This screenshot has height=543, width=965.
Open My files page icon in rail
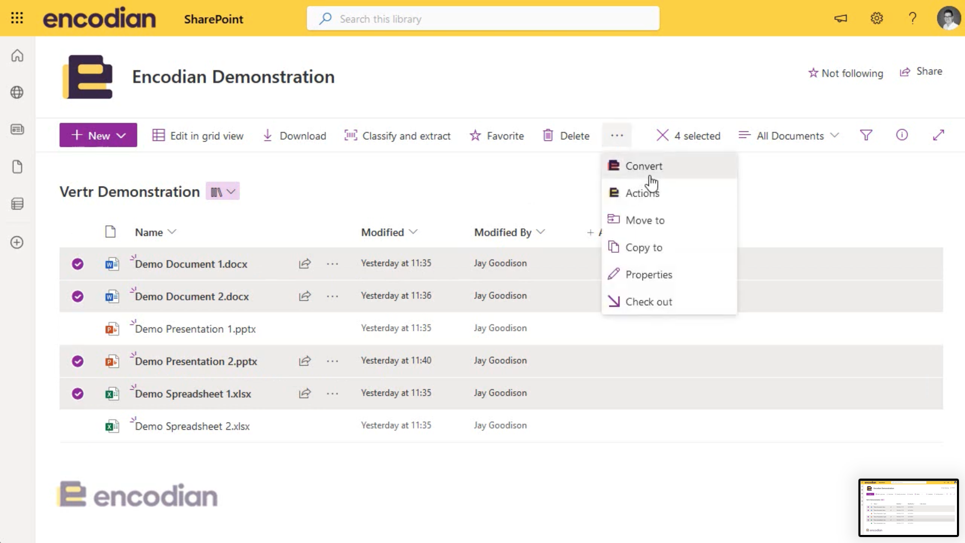point(17,167)
